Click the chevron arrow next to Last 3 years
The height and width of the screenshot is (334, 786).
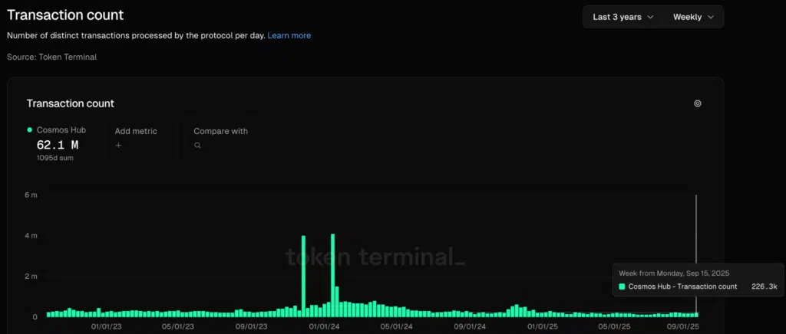(x=651, y=17)
